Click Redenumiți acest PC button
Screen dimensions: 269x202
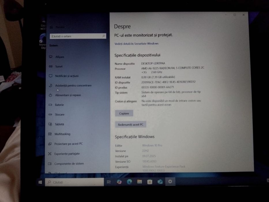pos(131,125)
